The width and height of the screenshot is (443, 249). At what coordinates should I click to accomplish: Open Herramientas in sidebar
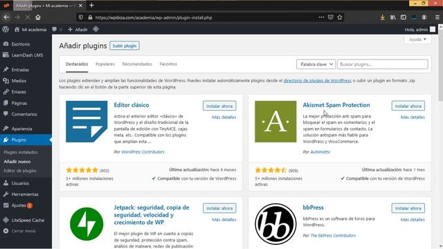click(x=26, y=194)
